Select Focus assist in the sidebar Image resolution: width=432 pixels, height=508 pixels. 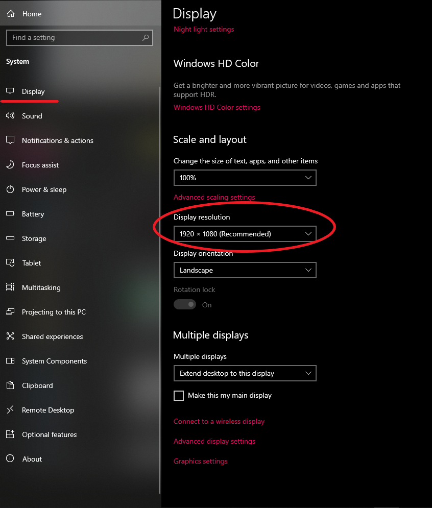(80, 165)
